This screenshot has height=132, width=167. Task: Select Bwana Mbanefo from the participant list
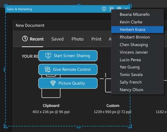(x=137, y=14)
